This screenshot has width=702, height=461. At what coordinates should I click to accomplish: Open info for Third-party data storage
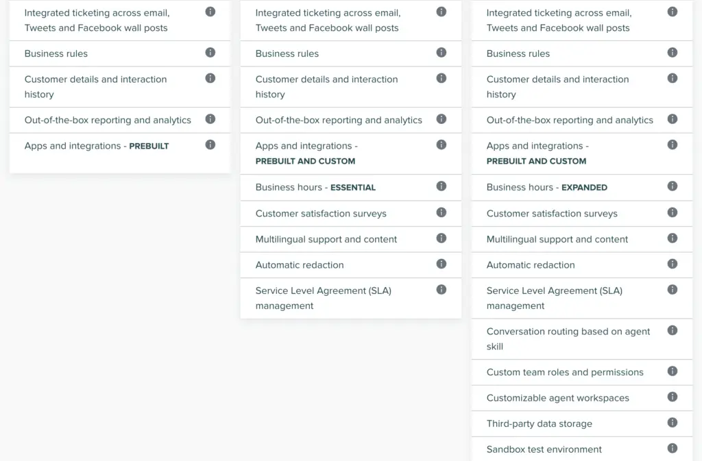(x=672, y=423)
